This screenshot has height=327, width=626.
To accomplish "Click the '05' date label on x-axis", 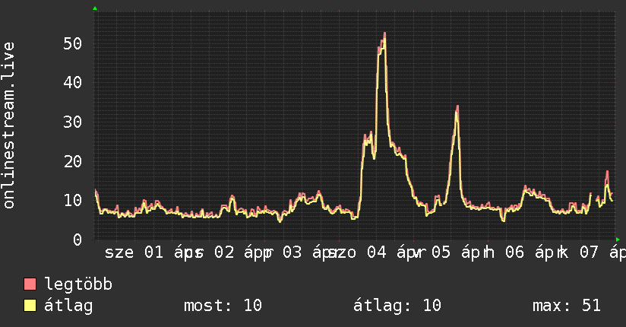I will click(441, 252).
